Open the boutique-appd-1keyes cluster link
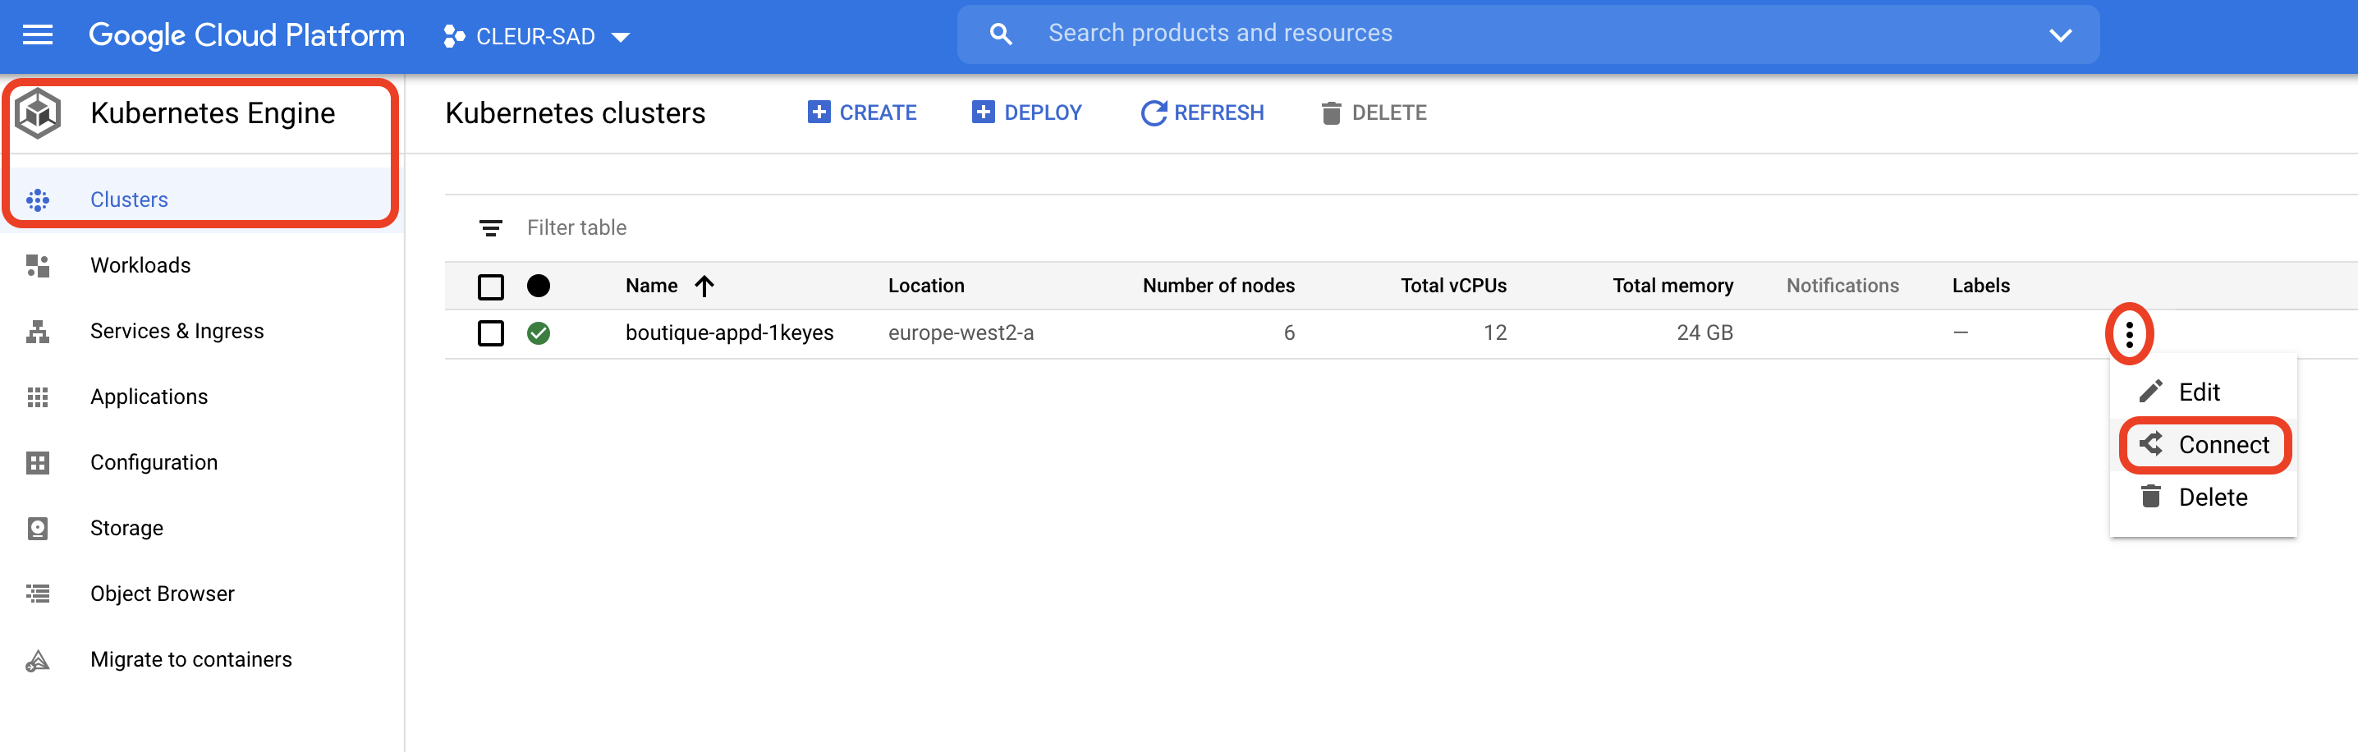This screenshot has height=752, width=2358. 730,333
